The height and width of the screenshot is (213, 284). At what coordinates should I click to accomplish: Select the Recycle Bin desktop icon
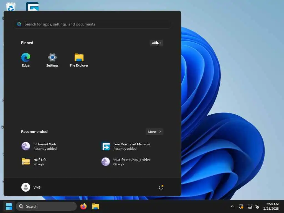click(11, 6)
